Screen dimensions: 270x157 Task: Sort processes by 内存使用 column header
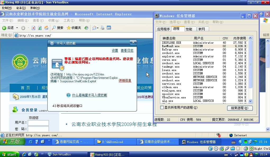(x=239, y=38)
